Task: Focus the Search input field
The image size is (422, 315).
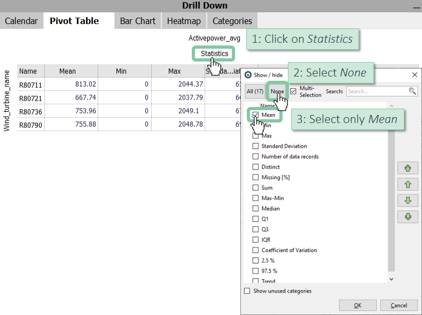Action: click(x=377, y=91)
